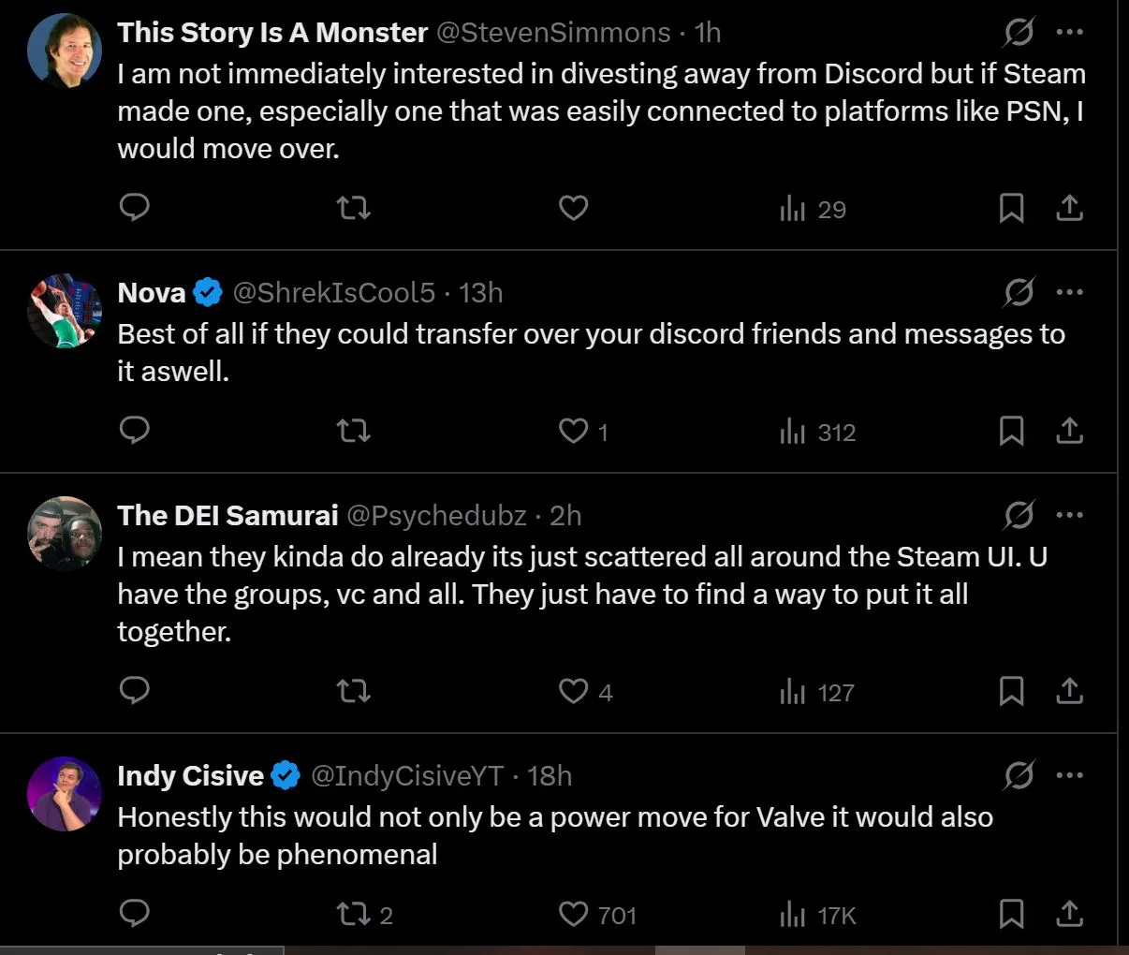Viewport: 1129px width, 955px height.
Task: Open the 13h timestamp on Nova's tweet
Action: click(480, 293)
